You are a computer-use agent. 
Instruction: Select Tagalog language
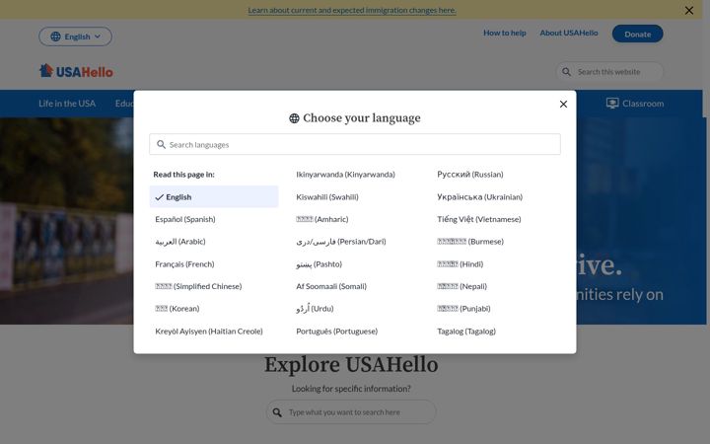(x=466, y=332)
